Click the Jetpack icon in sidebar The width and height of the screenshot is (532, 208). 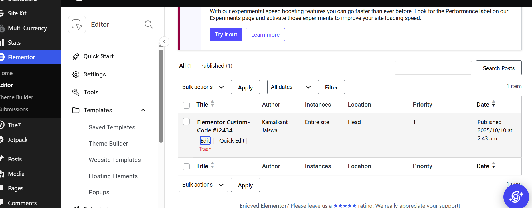[x=2, y=140]
